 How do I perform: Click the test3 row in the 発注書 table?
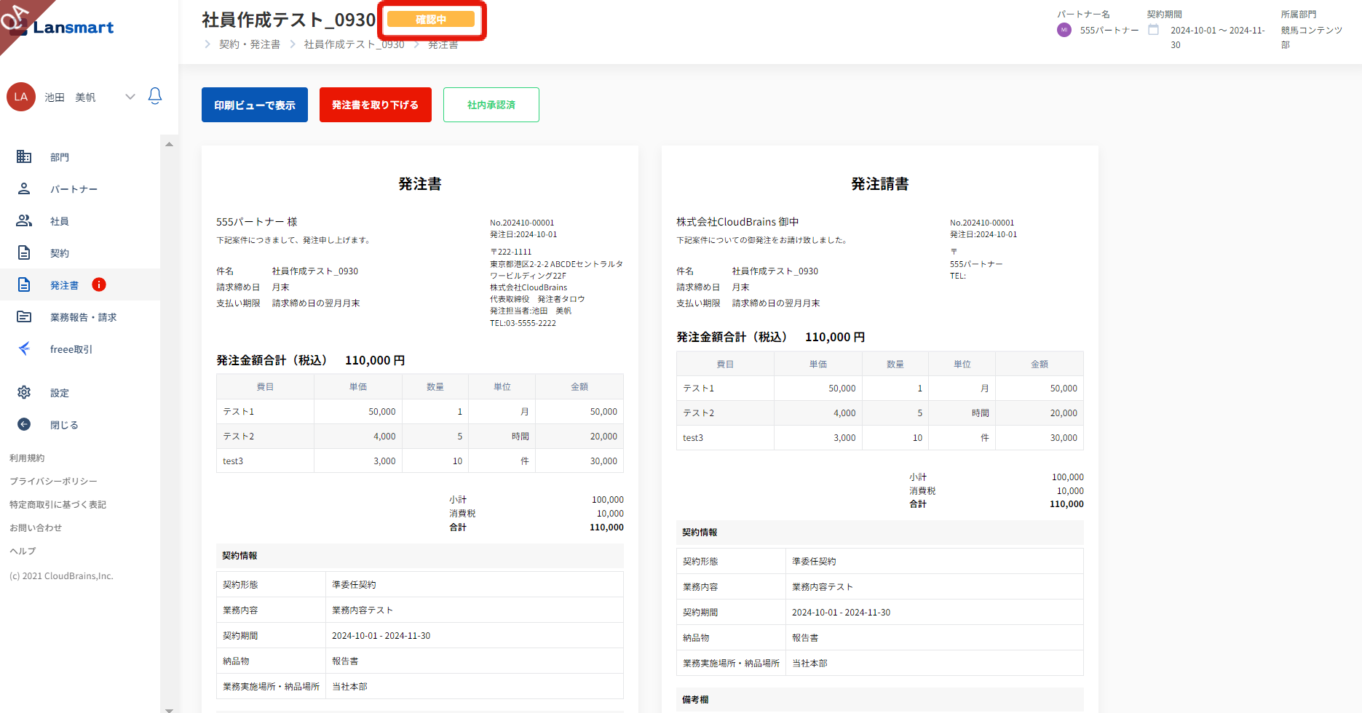[420, 461]
